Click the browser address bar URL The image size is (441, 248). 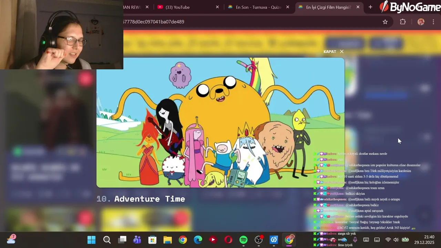point(154,22)
